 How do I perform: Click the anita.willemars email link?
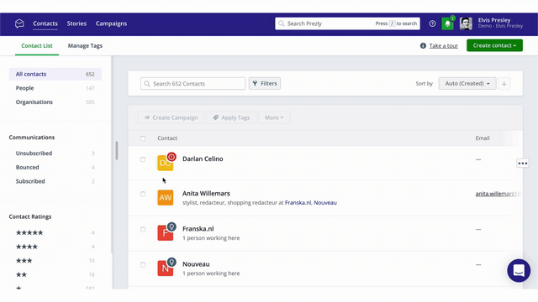(498, 194)
